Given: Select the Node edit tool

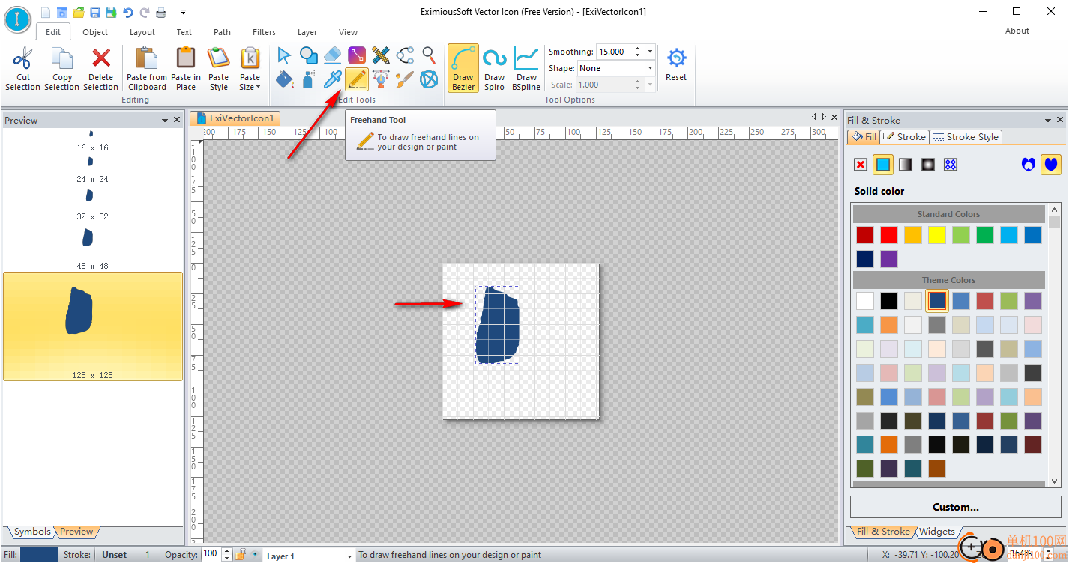Looking at the screenshot, I should tap(405, 55).
